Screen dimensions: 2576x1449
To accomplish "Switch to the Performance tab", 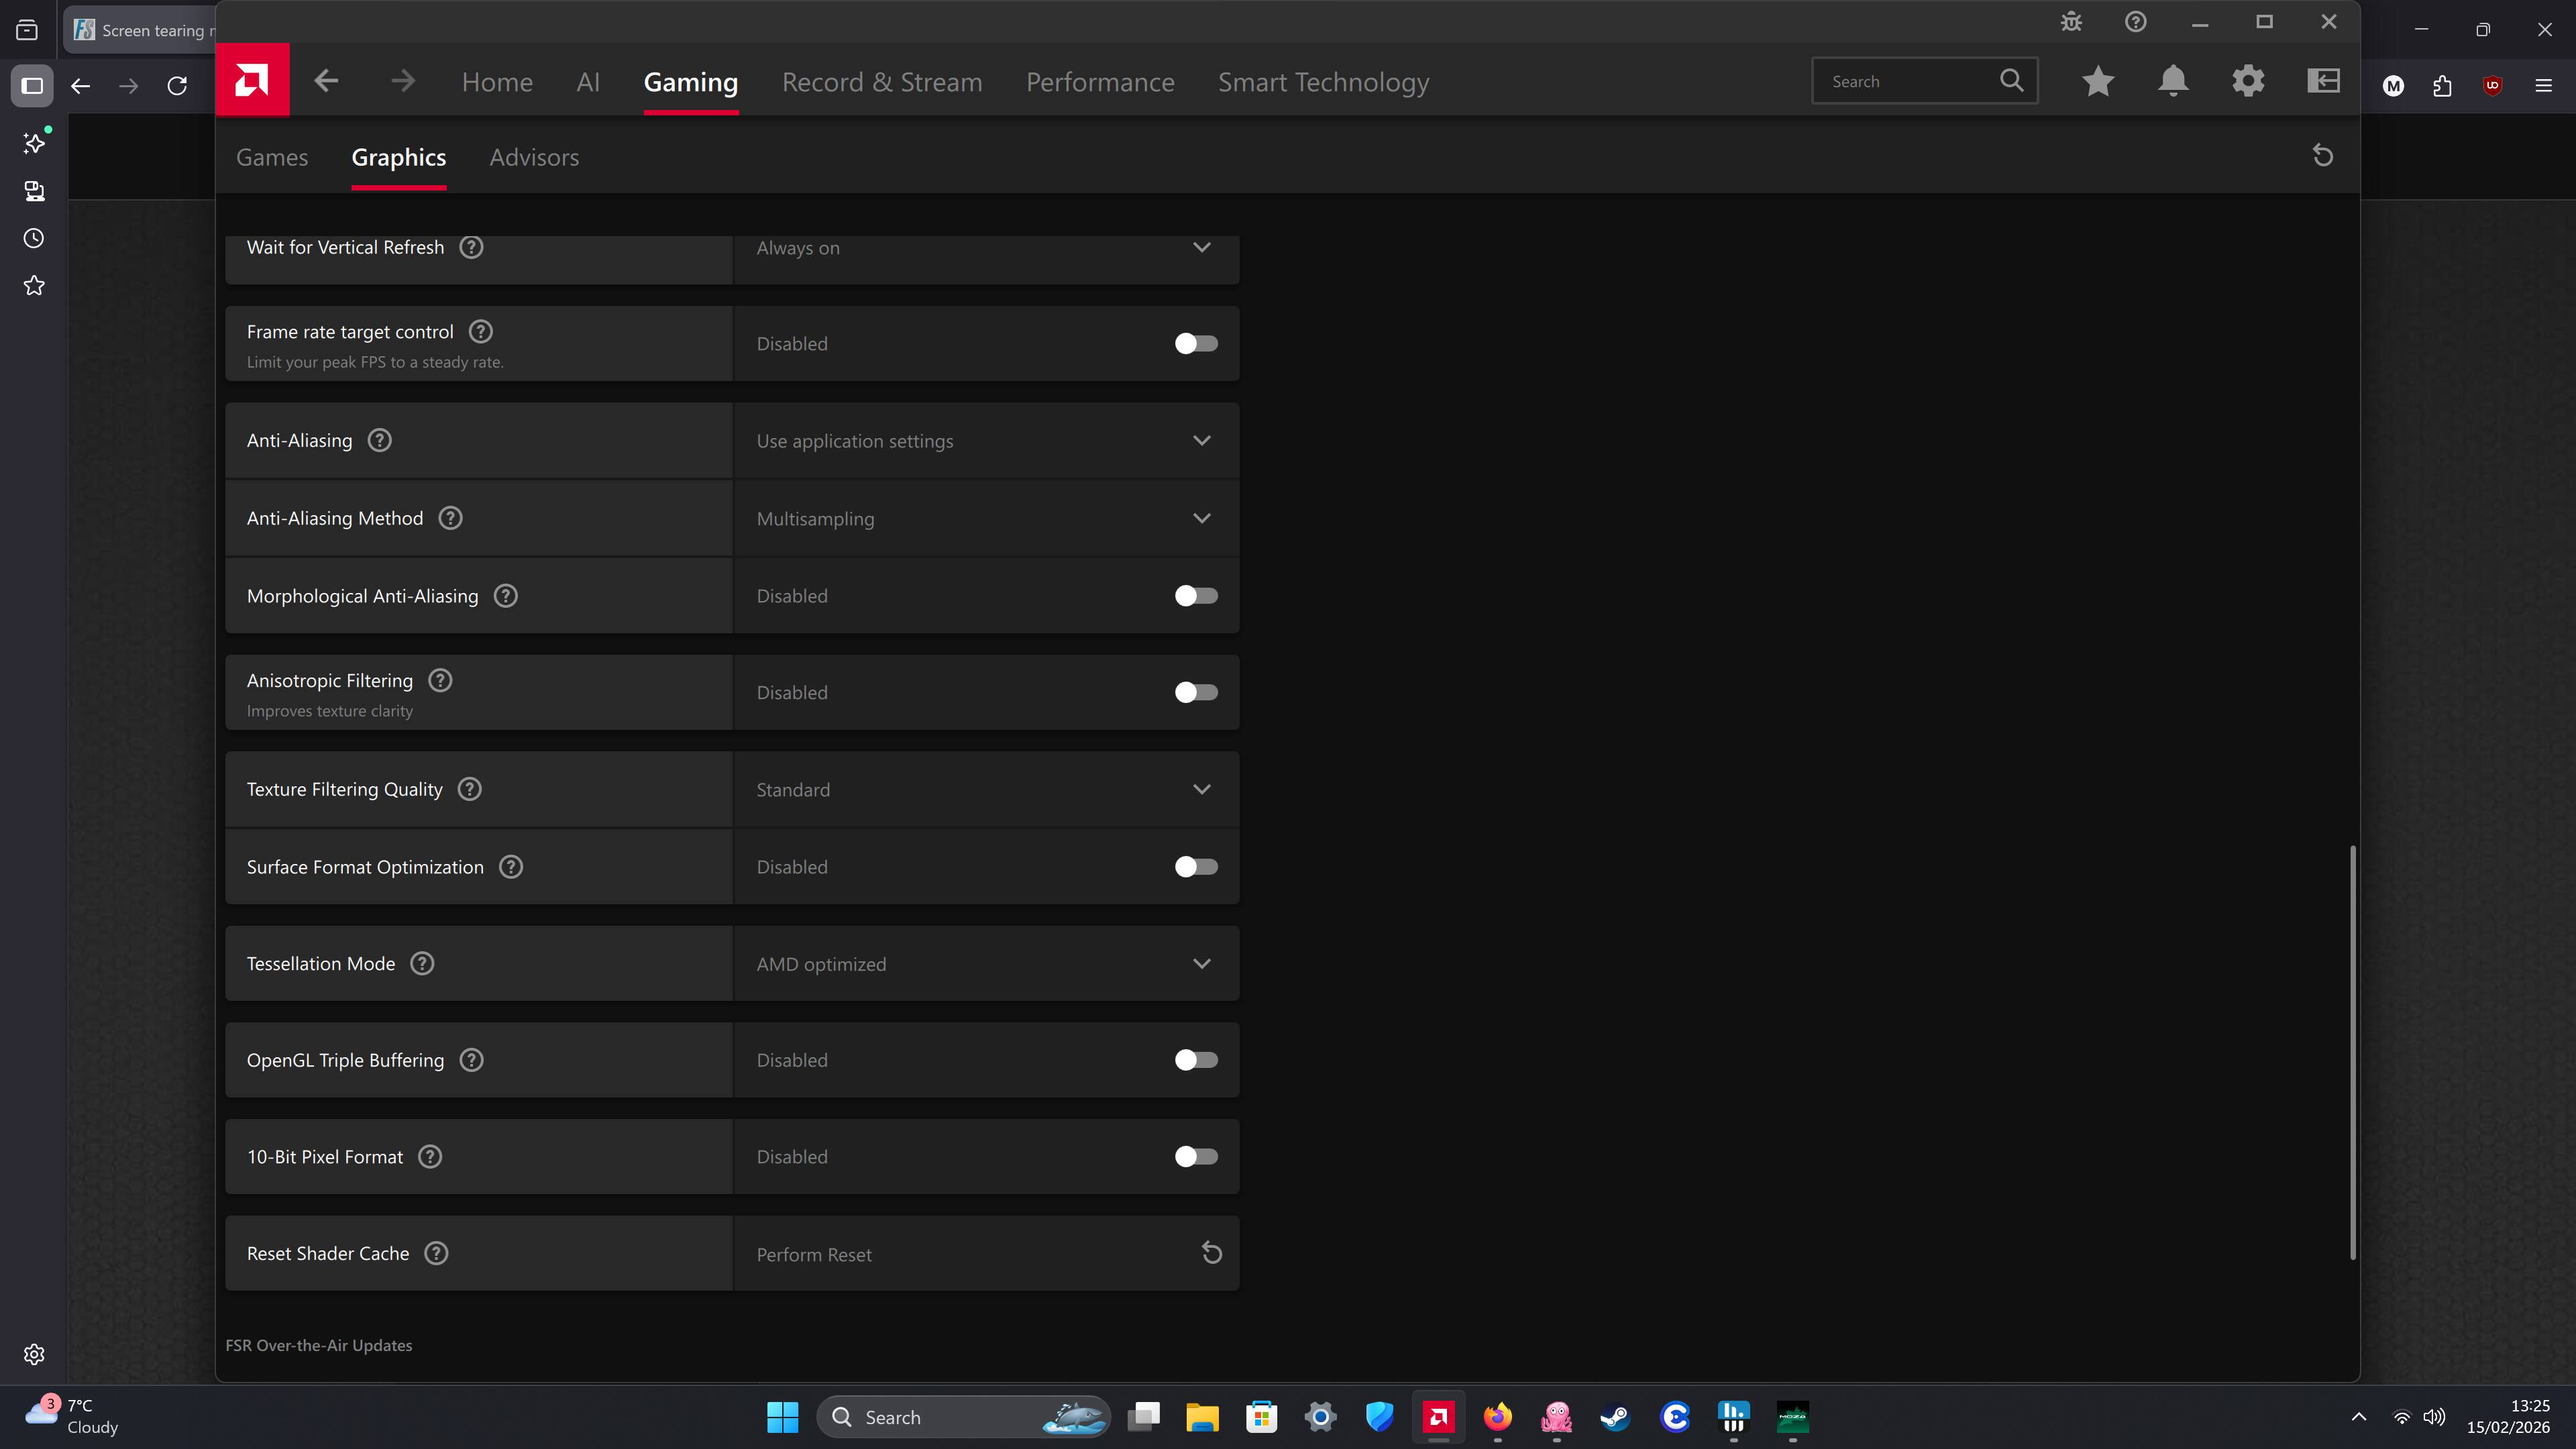I will click(1100, 82).
